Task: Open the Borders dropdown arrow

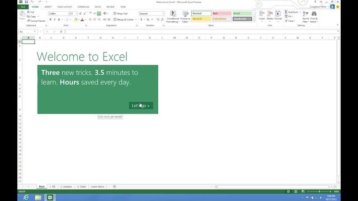Action: tap(70, 20)
